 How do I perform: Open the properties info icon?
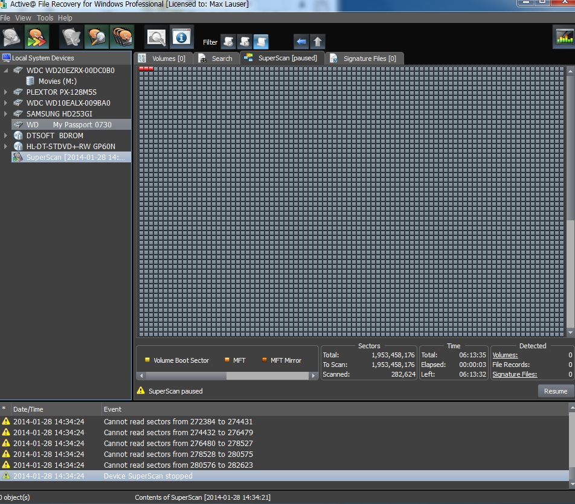click(182, 37)
